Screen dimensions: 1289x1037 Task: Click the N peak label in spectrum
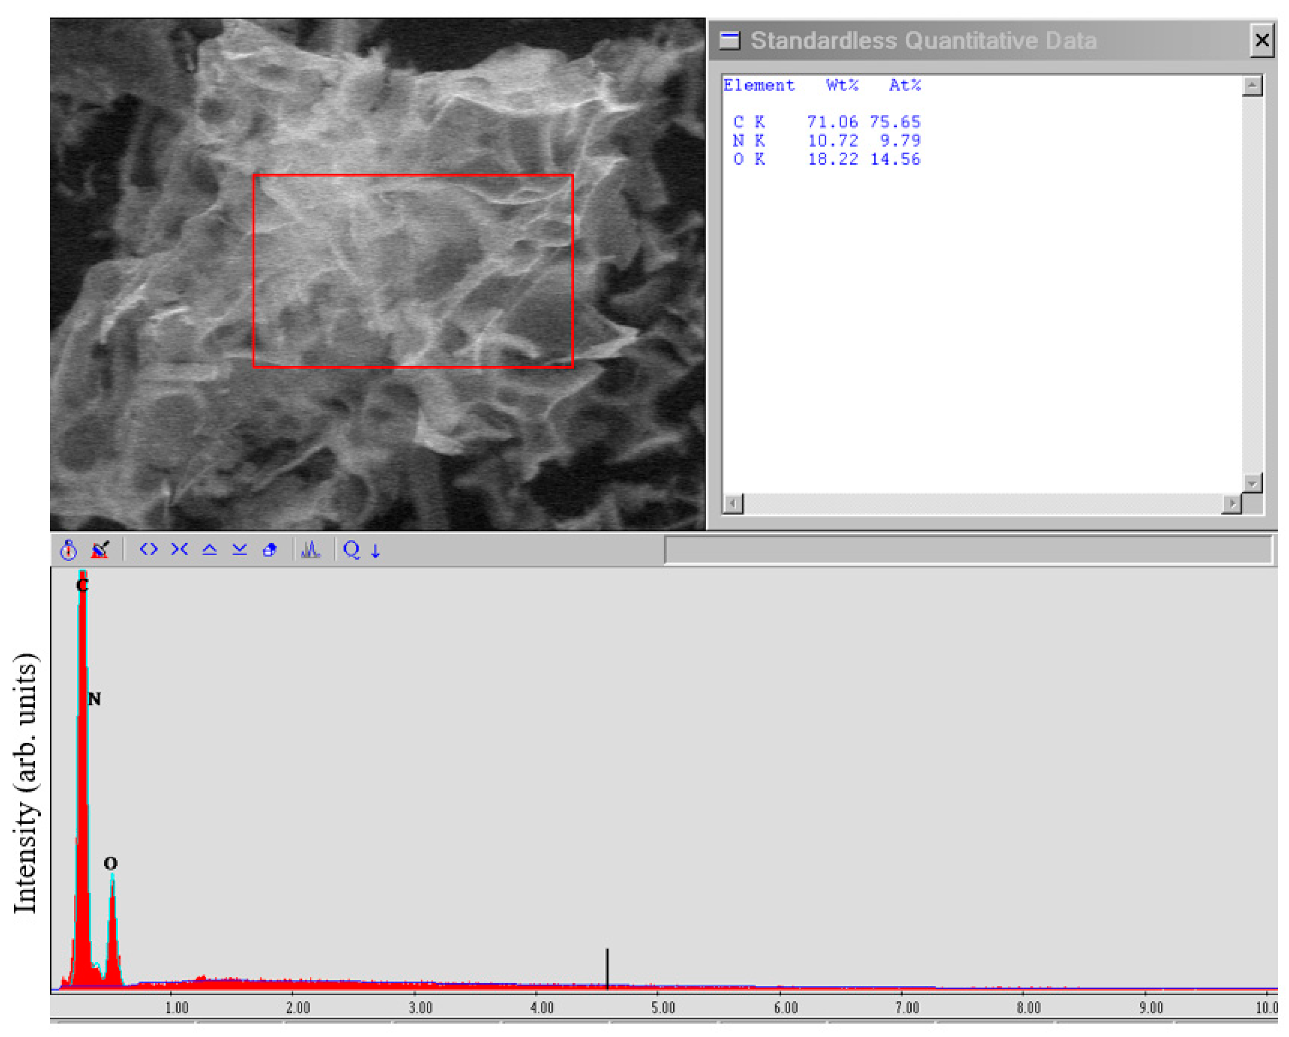[x=95, y=699]
